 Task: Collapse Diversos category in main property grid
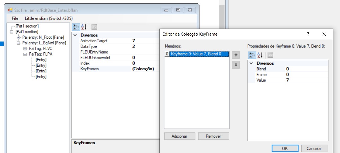(x=75, y=35)
